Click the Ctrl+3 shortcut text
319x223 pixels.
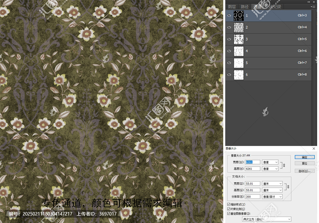(302, 15)
